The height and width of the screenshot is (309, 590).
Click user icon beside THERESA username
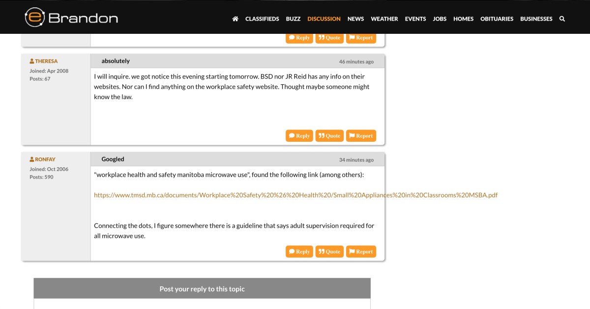tap(32, 61)
